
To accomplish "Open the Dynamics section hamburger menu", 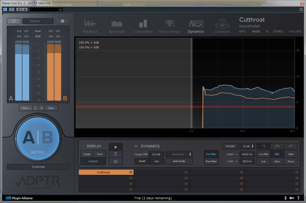I will [x=136, y=146].
